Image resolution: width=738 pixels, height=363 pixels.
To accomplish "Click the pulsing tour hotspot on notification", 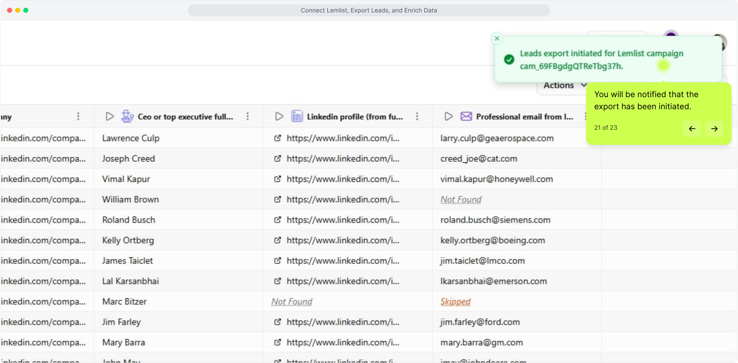I will (663, 65).
